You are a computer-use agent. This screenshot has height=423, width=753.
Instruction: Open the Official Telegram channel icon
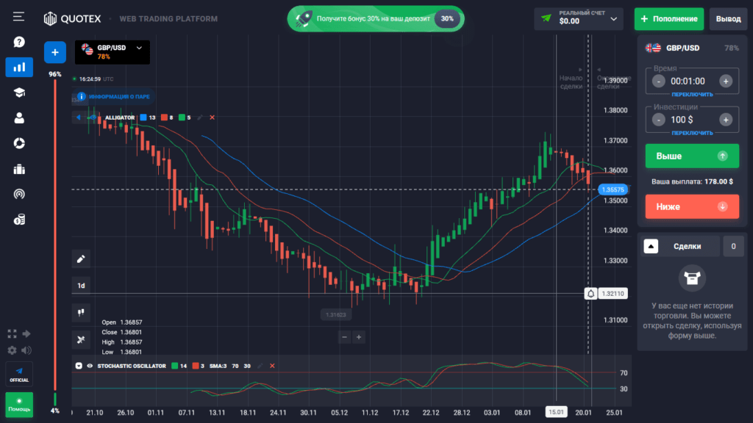pyautogui.click(x=19, y=372)
